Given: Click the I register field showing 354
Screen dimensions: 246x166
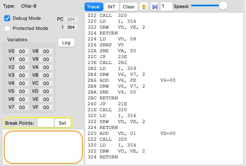Looking at the screenshot, I should click(x=71, y=27).
